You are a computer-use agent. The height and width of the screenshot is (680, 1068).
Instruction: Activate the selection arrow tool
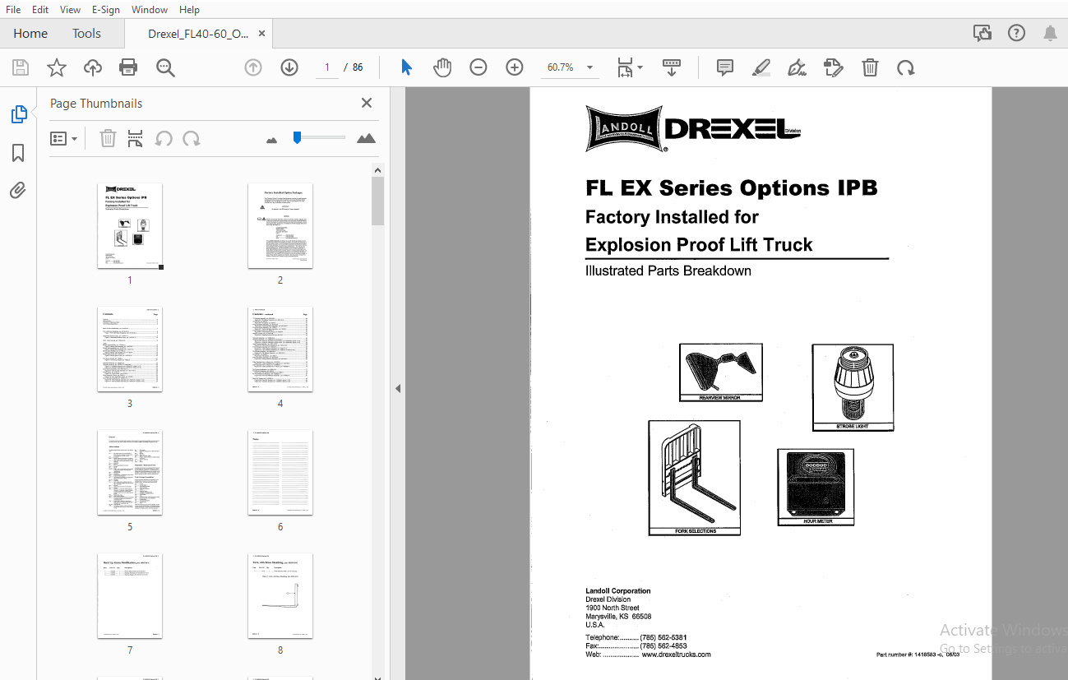point(406,67)
